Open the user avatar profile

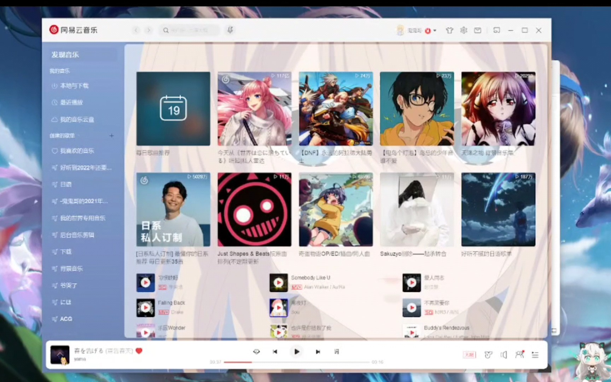pos(400,30)
